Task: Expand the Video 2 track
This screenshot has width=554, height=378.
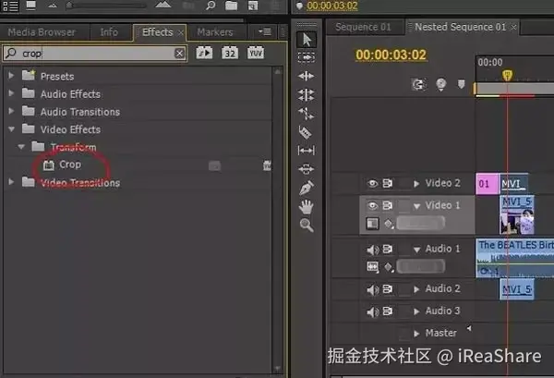Action: click(416, 184)
